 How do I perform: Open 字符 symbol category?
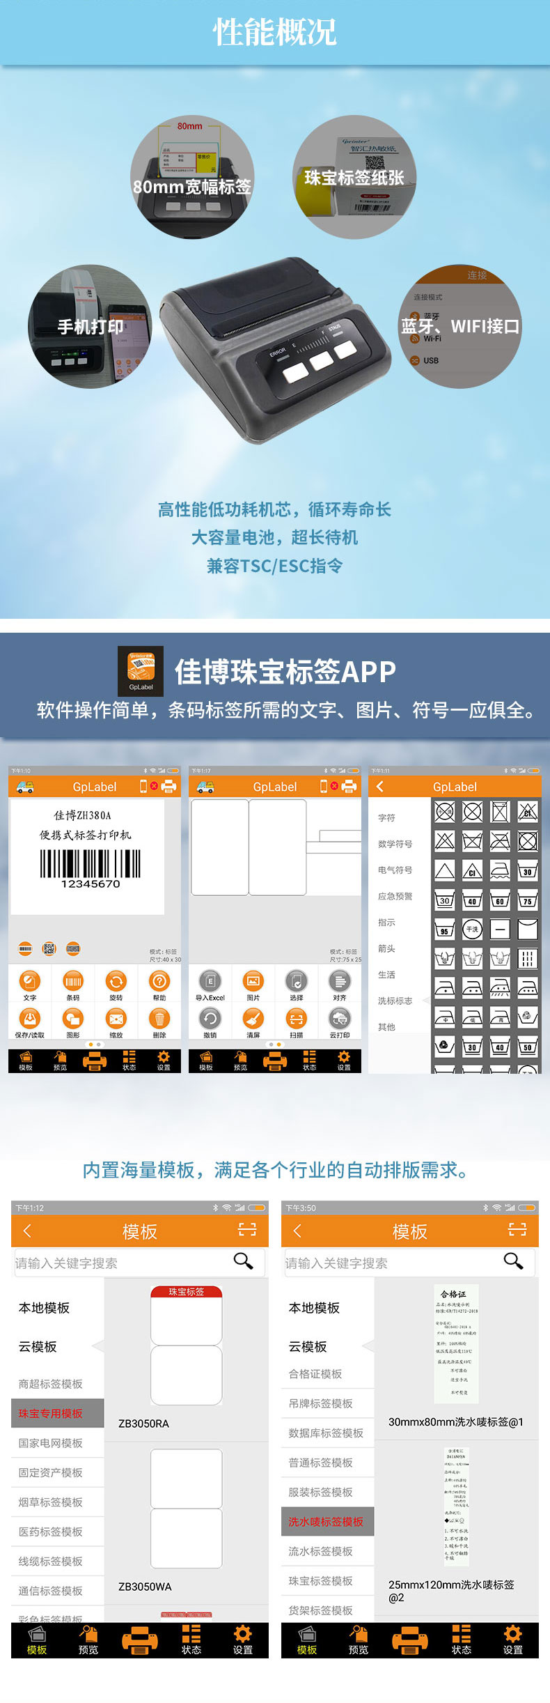[386, 818]
